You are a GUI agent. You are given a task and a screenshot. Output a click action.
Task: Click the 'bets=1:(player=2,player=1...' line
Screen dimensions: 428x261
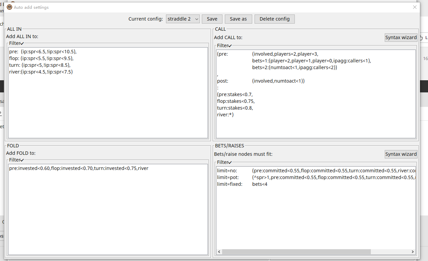point(312,61)
